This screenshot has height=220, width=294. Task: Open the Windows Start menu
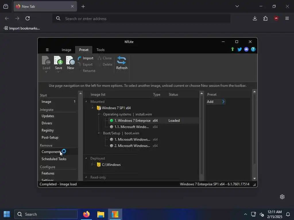(7, 214)
